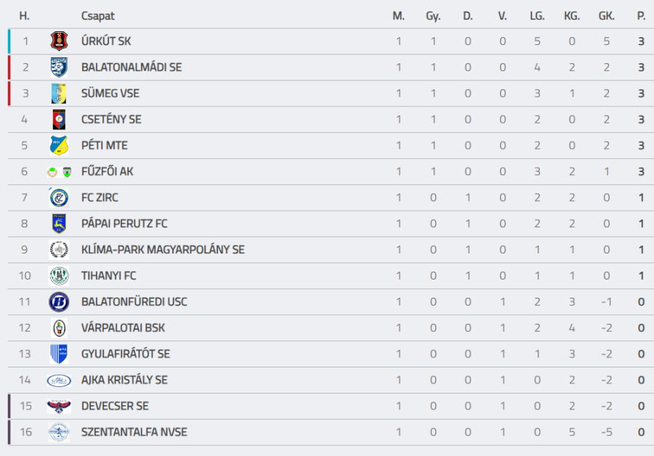Open the Fűzfői AK team link
Viewport: 654px width, 456px height.
coord(107,171)
